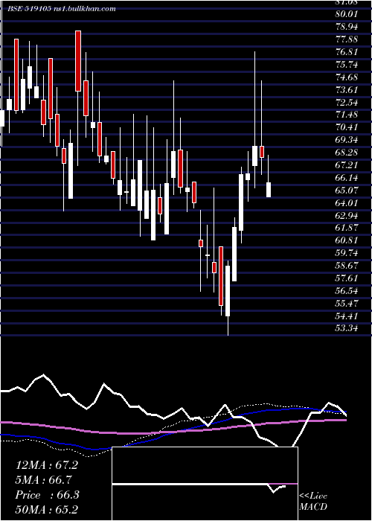This screenshot has width=372, height=521.
Task: Select the 54.41 price axis label
Action: (346, 316)
